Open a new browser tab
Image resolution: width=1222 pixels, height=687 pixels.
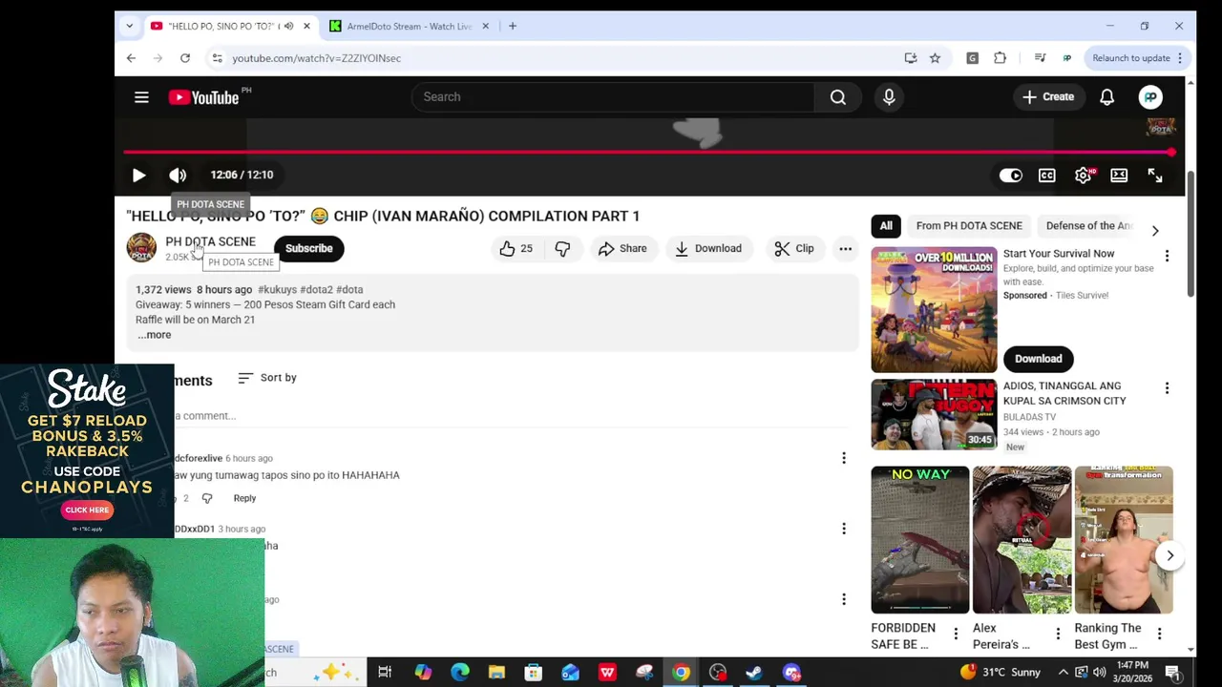point(513,26)
